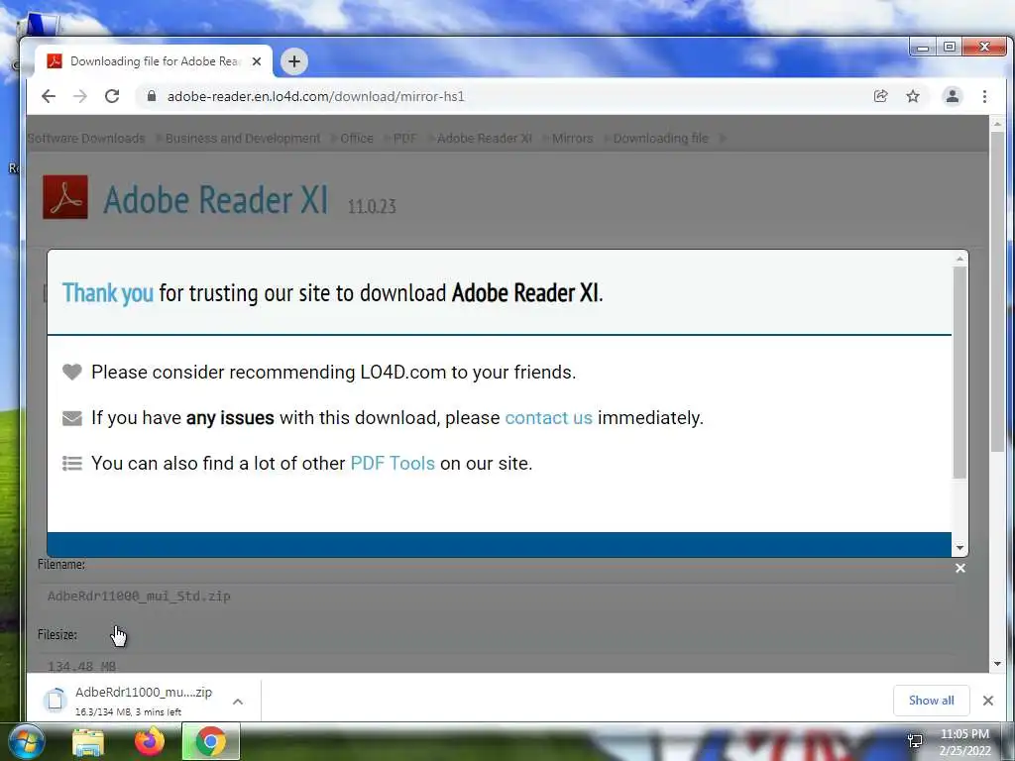
Task: Close the Downloading file for Adobe Reader tab
Action: [257, 61]
